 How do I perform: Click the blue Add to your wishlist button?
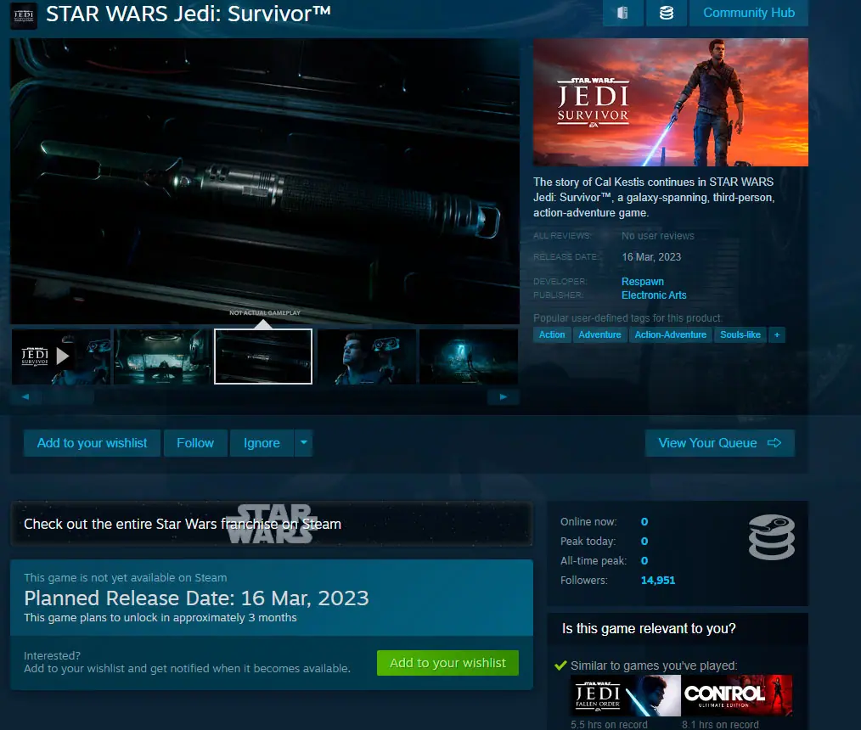(92, 442)
